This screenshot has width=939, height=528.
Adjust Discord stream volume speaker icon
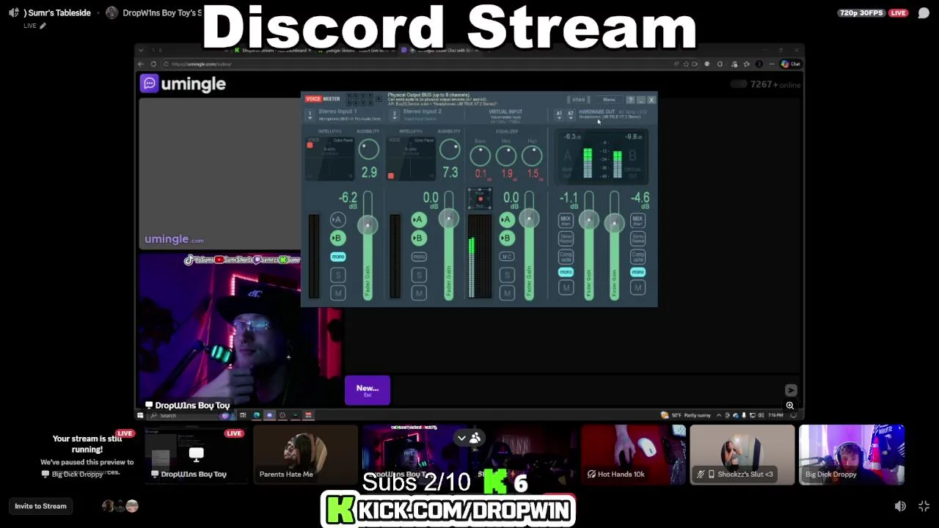click(x=900, y=506)
